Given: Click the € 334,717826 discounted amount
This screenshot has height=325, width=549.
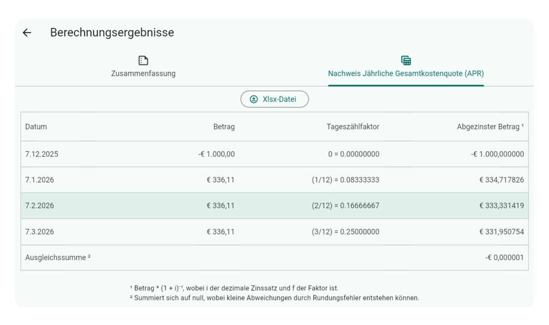Looking at the screenshot, I should tap(501, 180).
